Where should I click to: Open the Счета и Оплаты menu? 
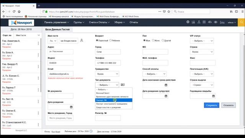[99, 22]
